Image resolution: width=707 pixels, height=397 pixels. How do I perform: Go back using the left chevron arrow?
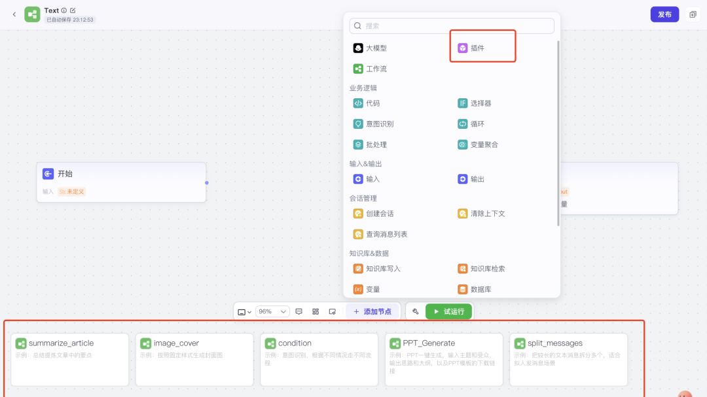click(x=14, y=14)
